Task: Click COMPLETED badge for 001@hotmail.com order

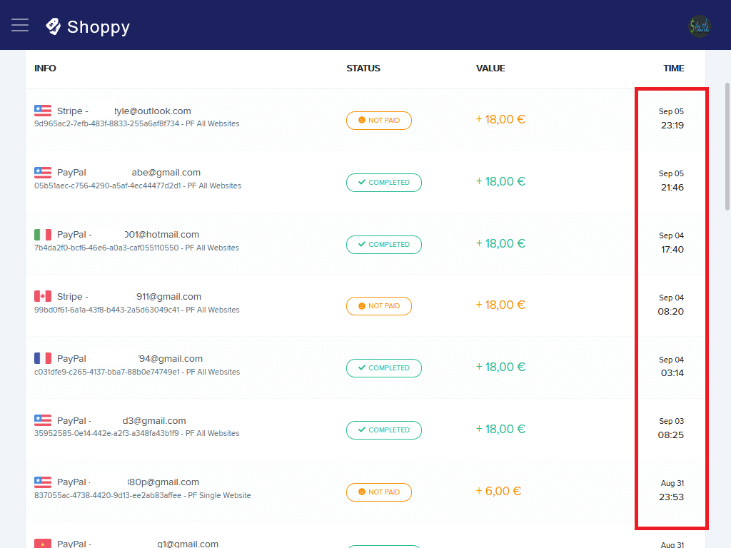Action: point(383,244)
